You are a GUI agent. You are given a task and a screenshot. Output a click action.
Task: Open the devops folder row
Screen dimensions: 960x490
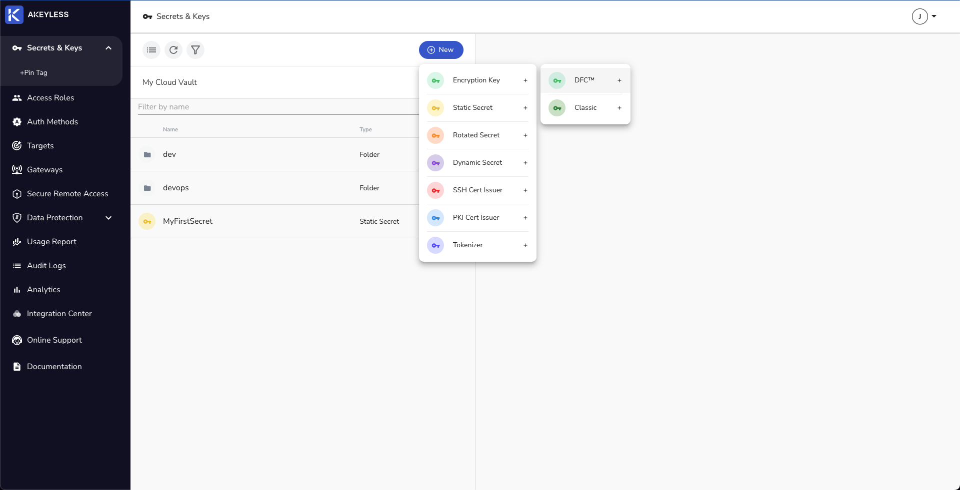click(274, 188)
